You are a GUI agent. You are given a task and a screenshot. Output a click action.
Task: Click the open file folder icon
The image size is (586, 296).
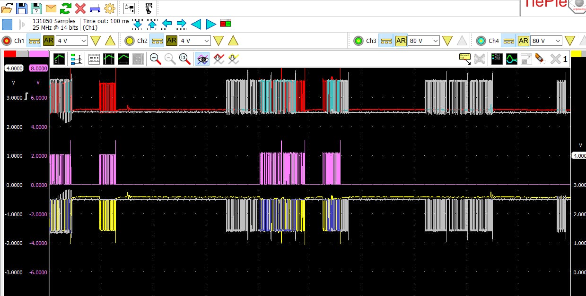click(7, 8)
